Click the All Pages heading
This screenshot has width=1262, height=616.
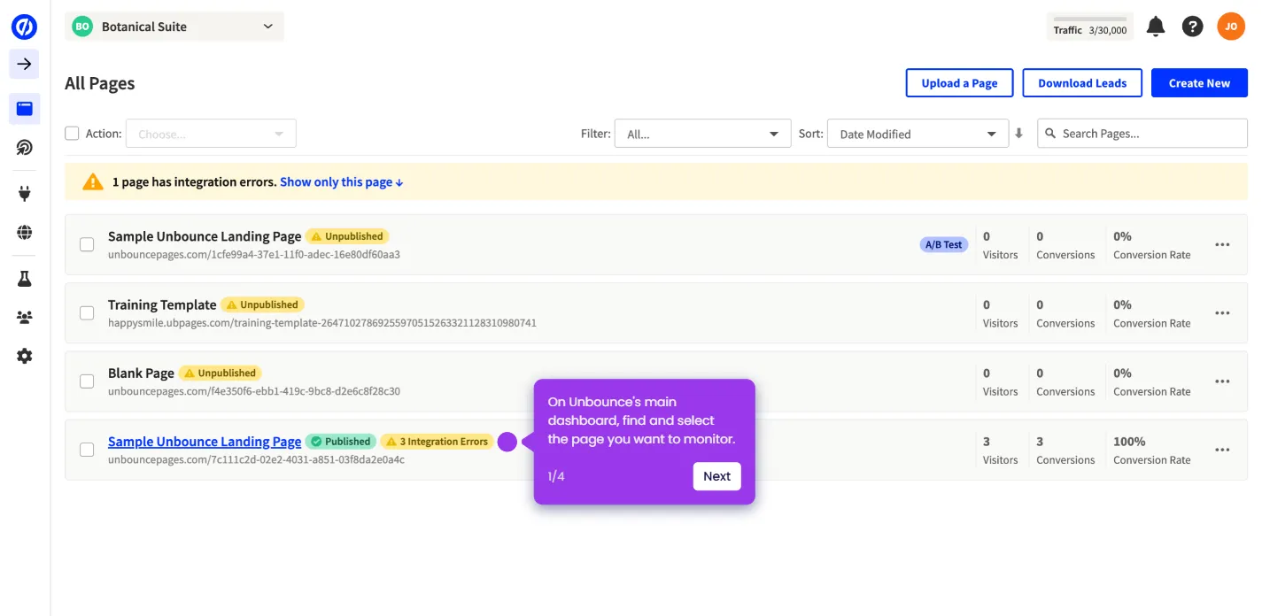click(100, 83)
